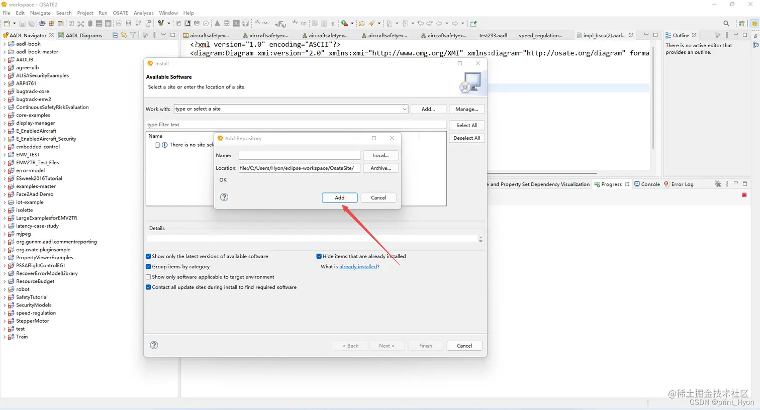Click the Back navigation arrow icon
This screenshot has width=760, height=410.
(x=439, y=23)
